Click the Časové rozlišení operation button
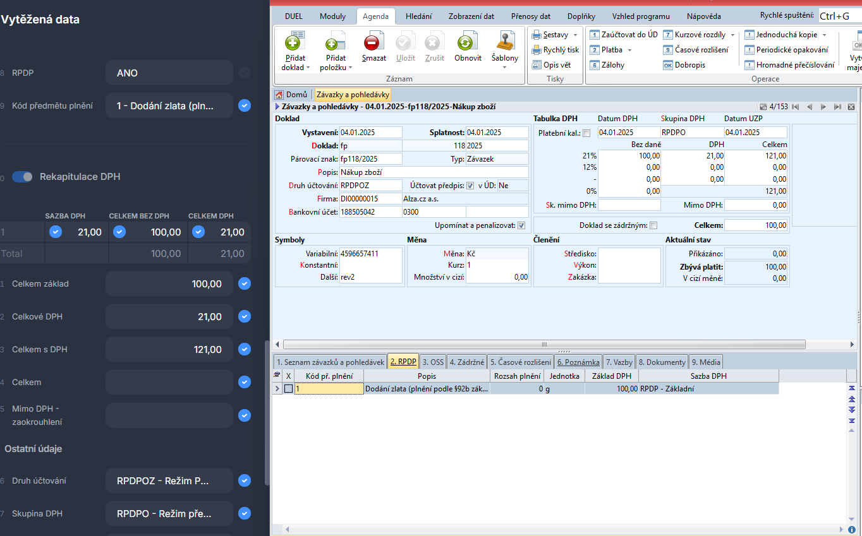This screenshot has width=862, height=536. tap(696, 50)
